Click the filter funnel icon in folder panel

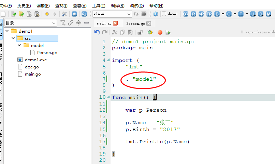pyautogui.click(x=63, y=23)
